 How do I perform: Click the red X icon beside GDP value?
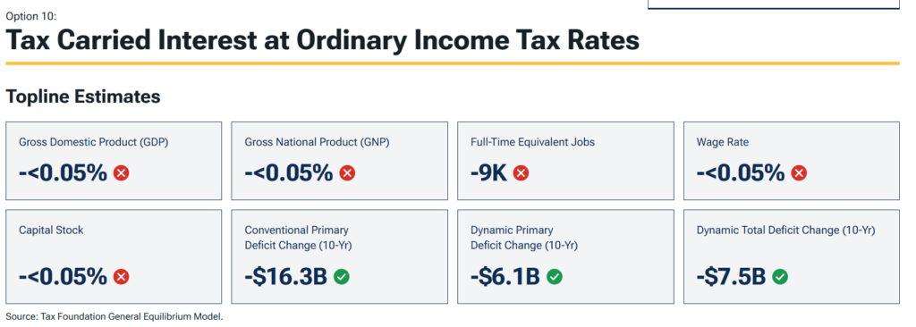(x=121, y=172)
